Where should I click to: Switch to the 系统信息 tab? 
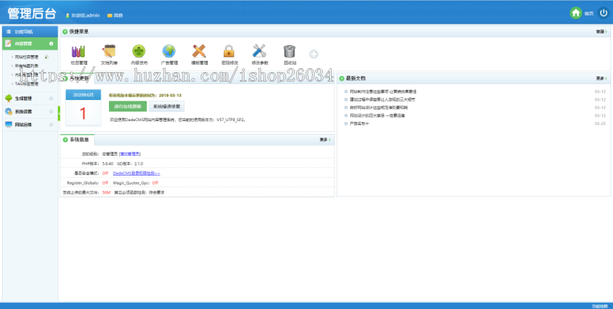pos(77,140)
